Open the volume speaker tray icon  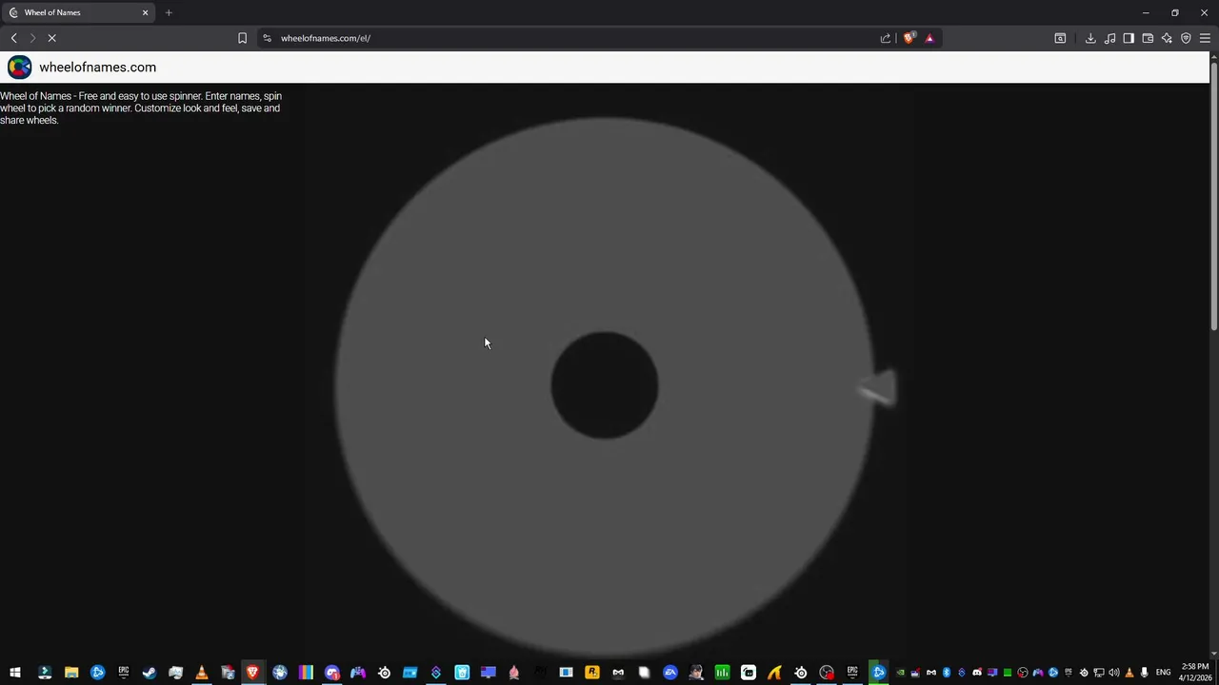(1113, 673)
